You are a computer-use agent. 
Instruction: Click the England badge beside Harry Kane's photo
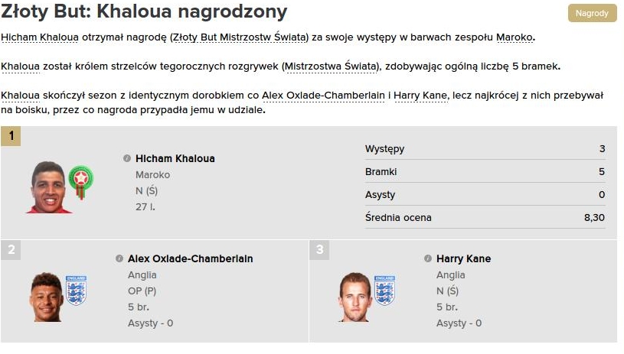click(x=384, y=290)
